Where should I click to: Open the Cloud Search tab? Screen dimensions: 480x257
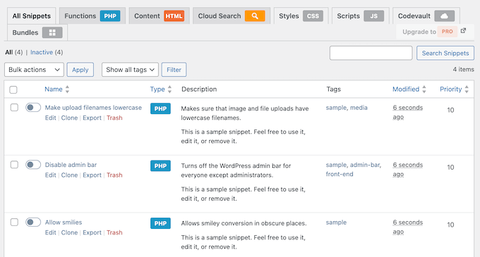232,16
